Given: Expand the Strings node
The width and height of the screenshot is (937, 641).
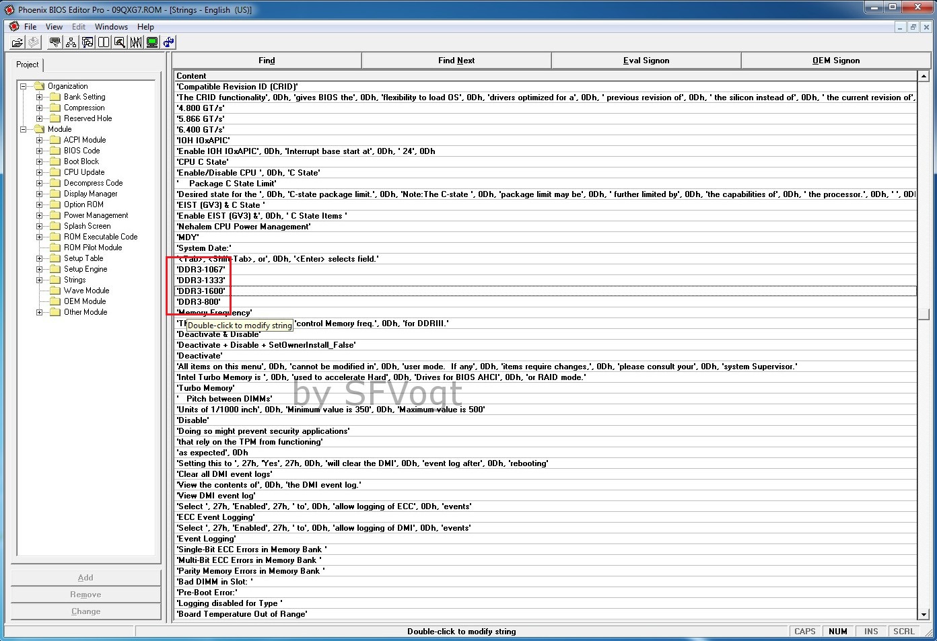Looking at the screenshot, I should 40,280.
